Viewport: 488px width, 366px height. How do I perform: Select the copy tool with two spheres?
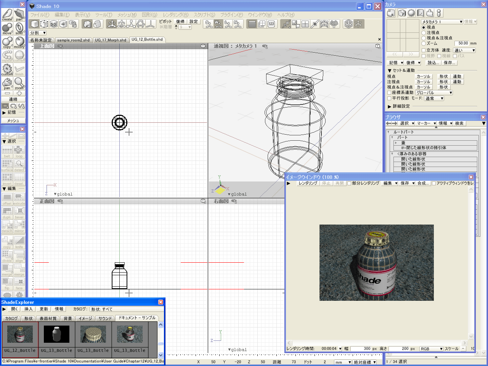7,42
